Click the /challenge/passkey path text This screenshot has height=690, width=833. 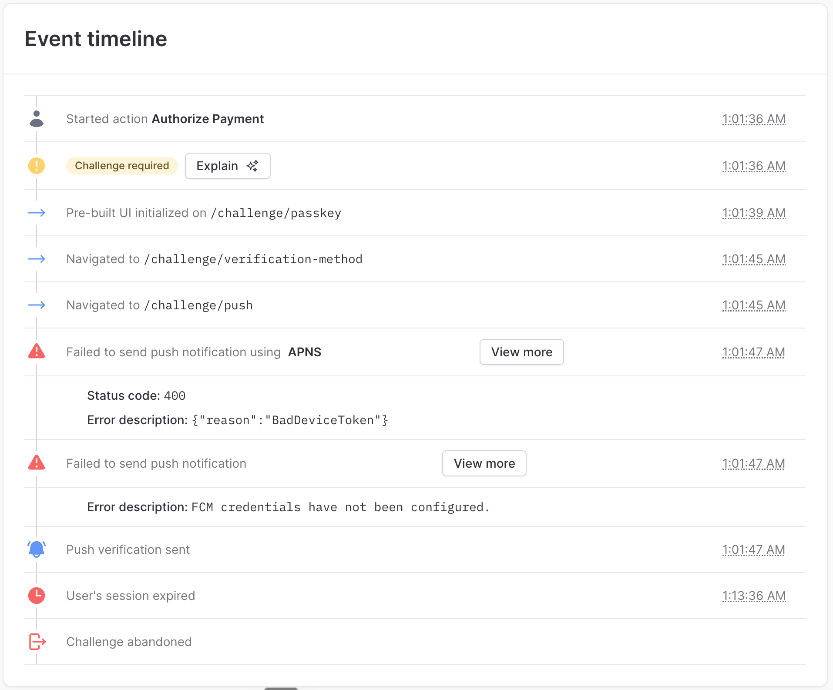point(276,213)
